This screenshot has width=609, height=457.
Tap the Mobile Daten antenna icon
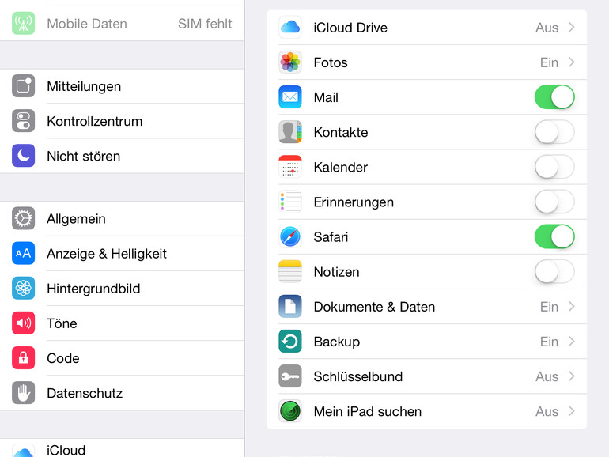(x=23, y=23)
